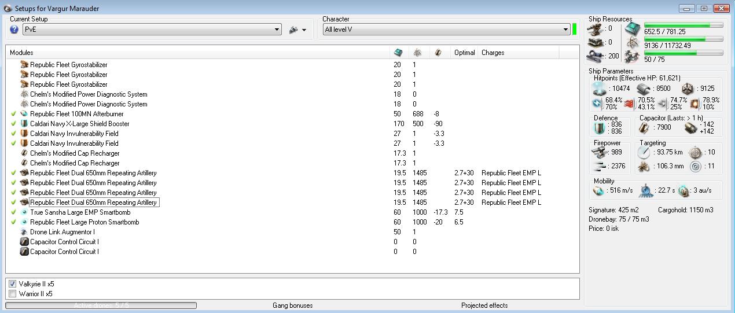Click the capacitor capacity icon showing 7900
Viewport: 735px width, 313px height.
pos(644,128)
